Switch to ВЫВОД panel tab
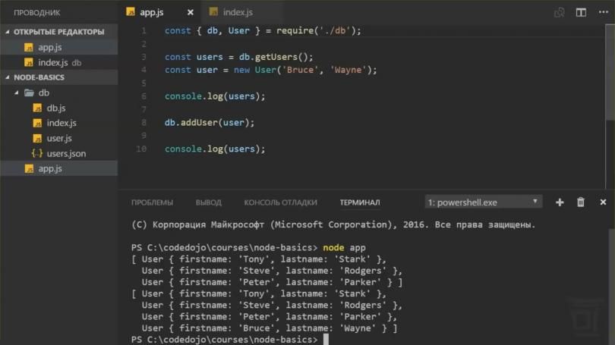 point(209,202)
